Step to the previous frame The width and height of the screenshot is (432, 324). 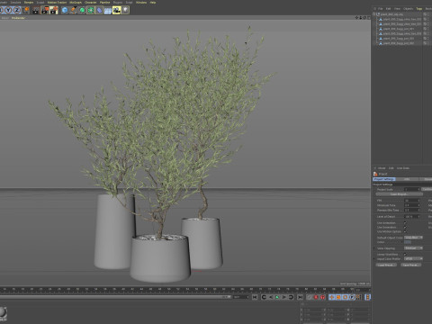point(271,297)
